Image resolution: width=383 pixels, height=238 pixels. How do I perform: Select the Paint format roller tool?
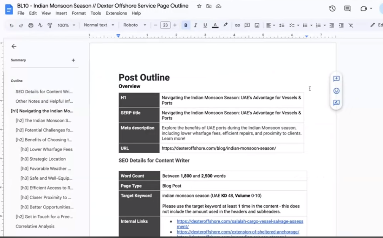tap(50, 25)
